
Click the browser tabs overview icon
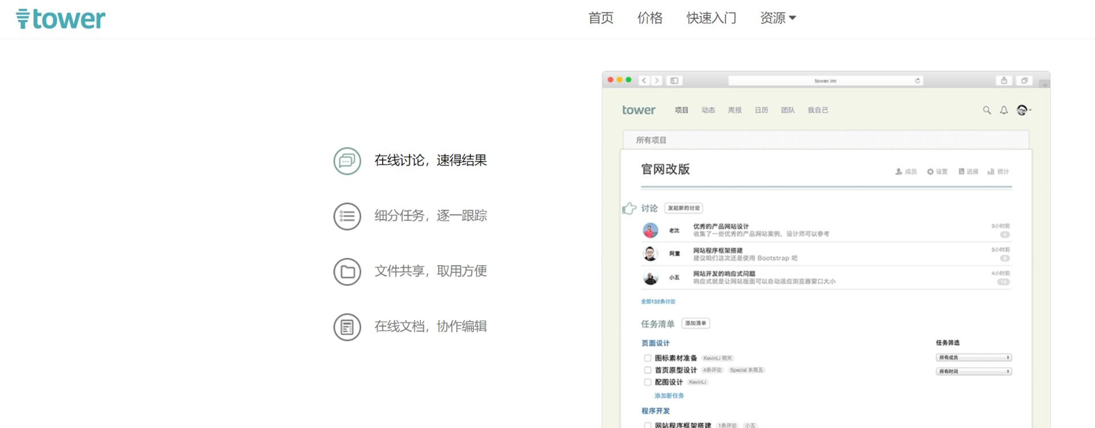(x=1024, y=80)
